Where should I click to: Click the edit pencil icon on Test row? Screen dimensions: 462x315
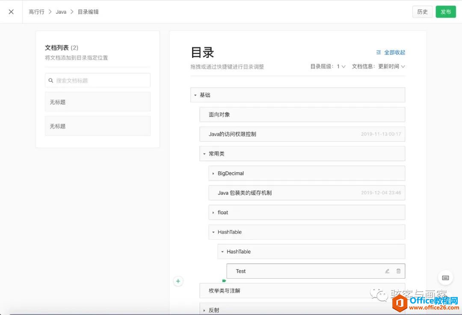click(x=387, y=271)
